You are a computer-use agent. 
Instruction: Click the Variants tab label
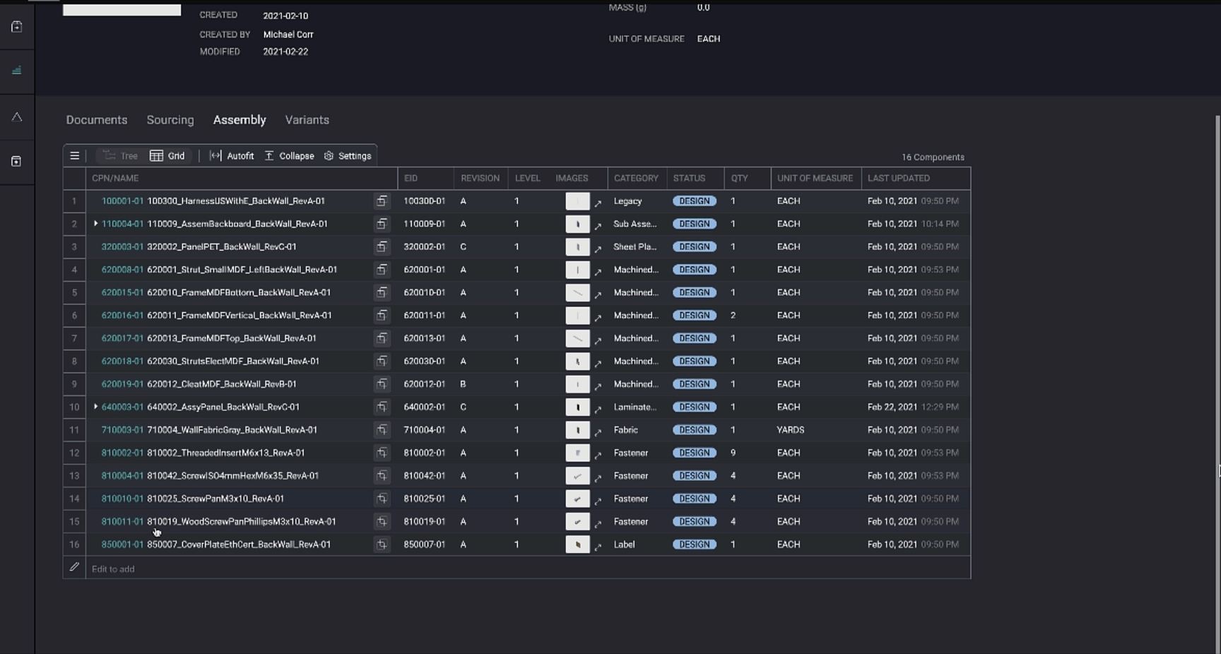[307, 120]
